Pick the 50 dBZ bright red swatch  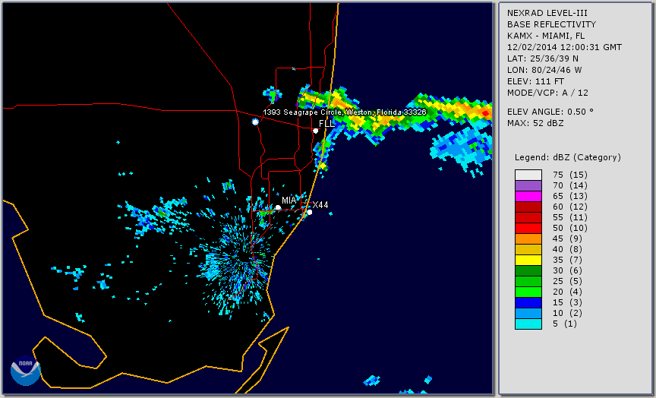click(528, 228)
